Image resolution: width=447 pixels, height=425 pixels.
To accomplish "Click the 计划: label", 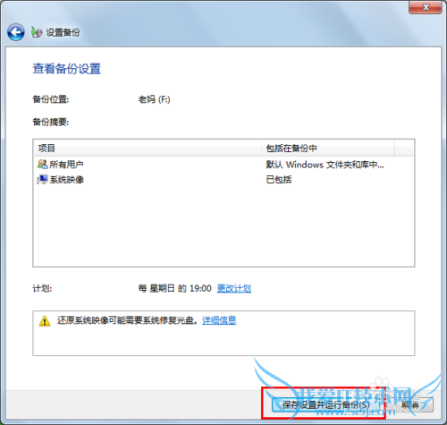I will coord(42,288).
